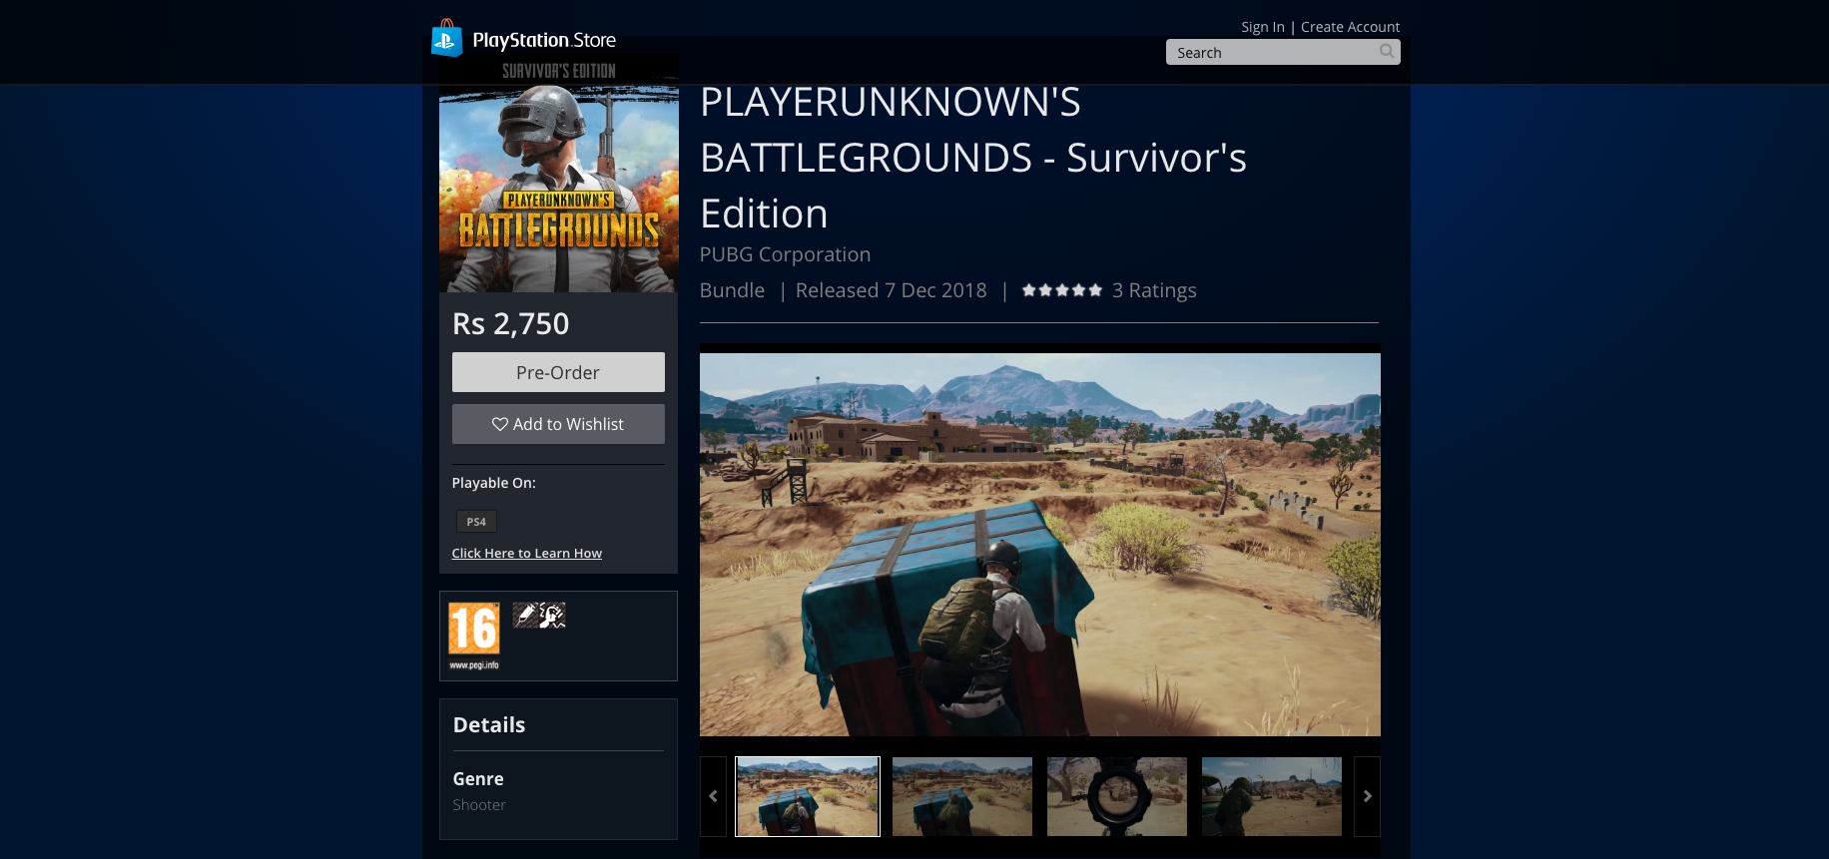
Task: Select the fourth screenshot thumbnail
Action: (x=1272, y=796)
